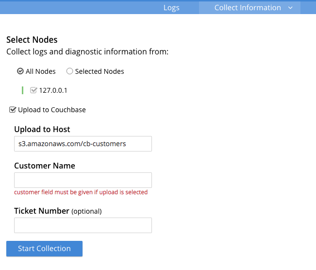
Task: Click the red customer field error message
Action: [x=81, y=192]
